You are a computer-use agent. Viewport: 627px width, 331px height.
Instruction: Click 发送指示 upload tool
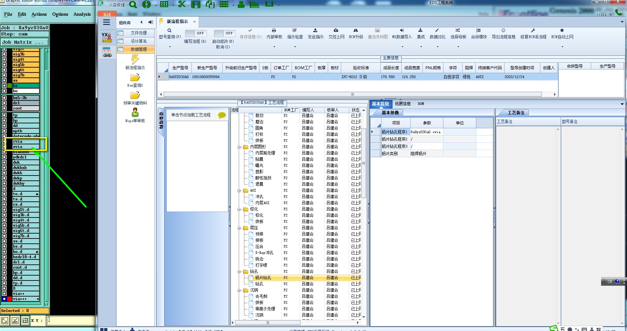coord(315,34)
